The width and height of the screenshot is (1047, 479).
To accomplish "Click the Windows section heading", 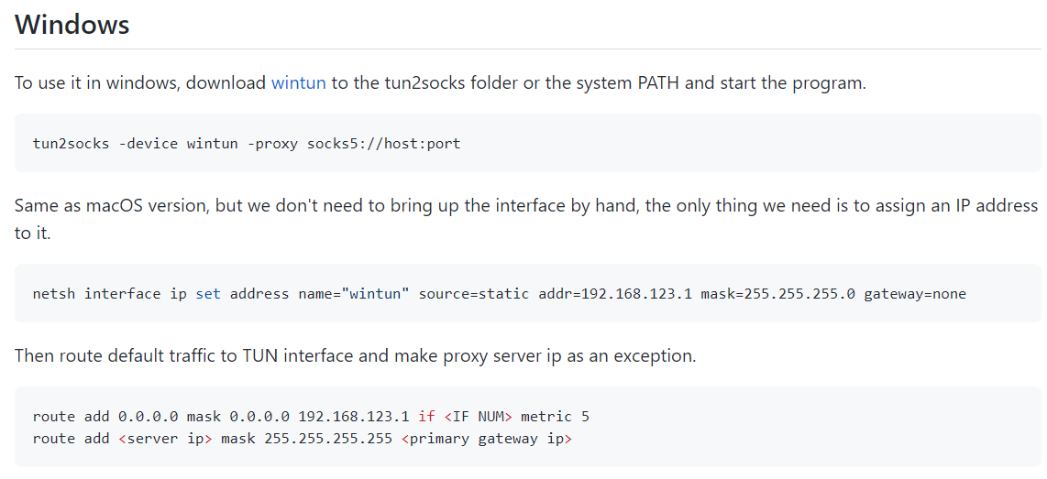I will point(72,25).
